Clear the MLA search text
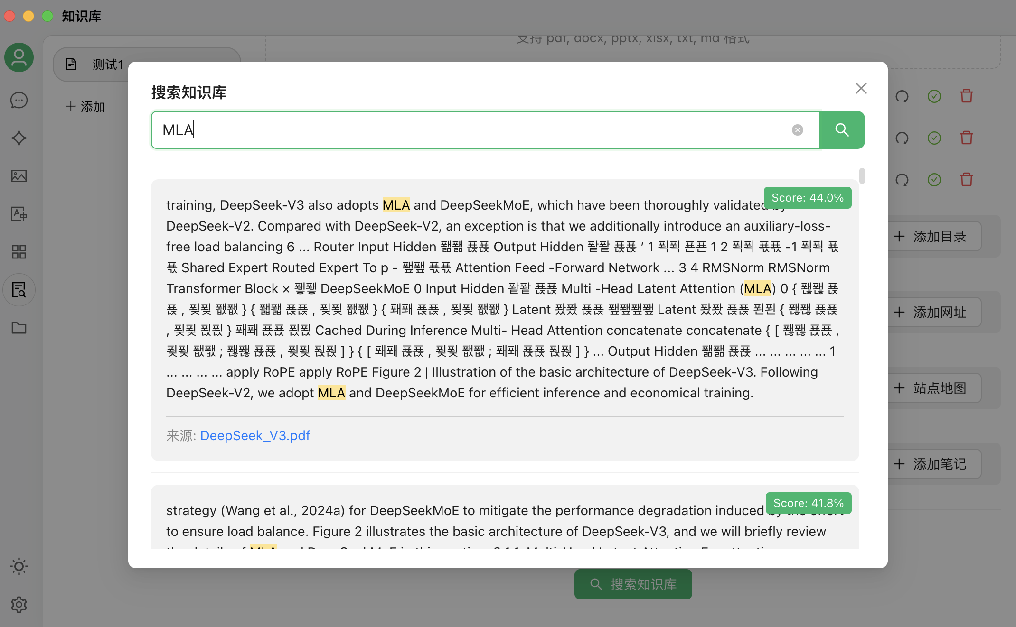This screenshot has width=1016, height=627. pyautogui.click(x=798, y=130)
